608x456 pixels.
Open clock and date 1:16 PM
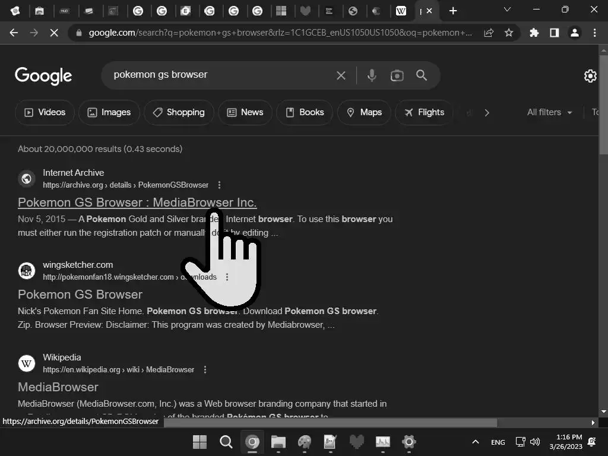click(566, 442)
